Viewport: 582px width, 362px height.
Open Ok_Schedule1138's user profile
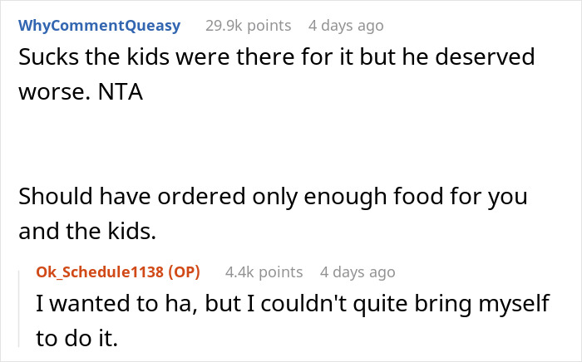point(100,272)
